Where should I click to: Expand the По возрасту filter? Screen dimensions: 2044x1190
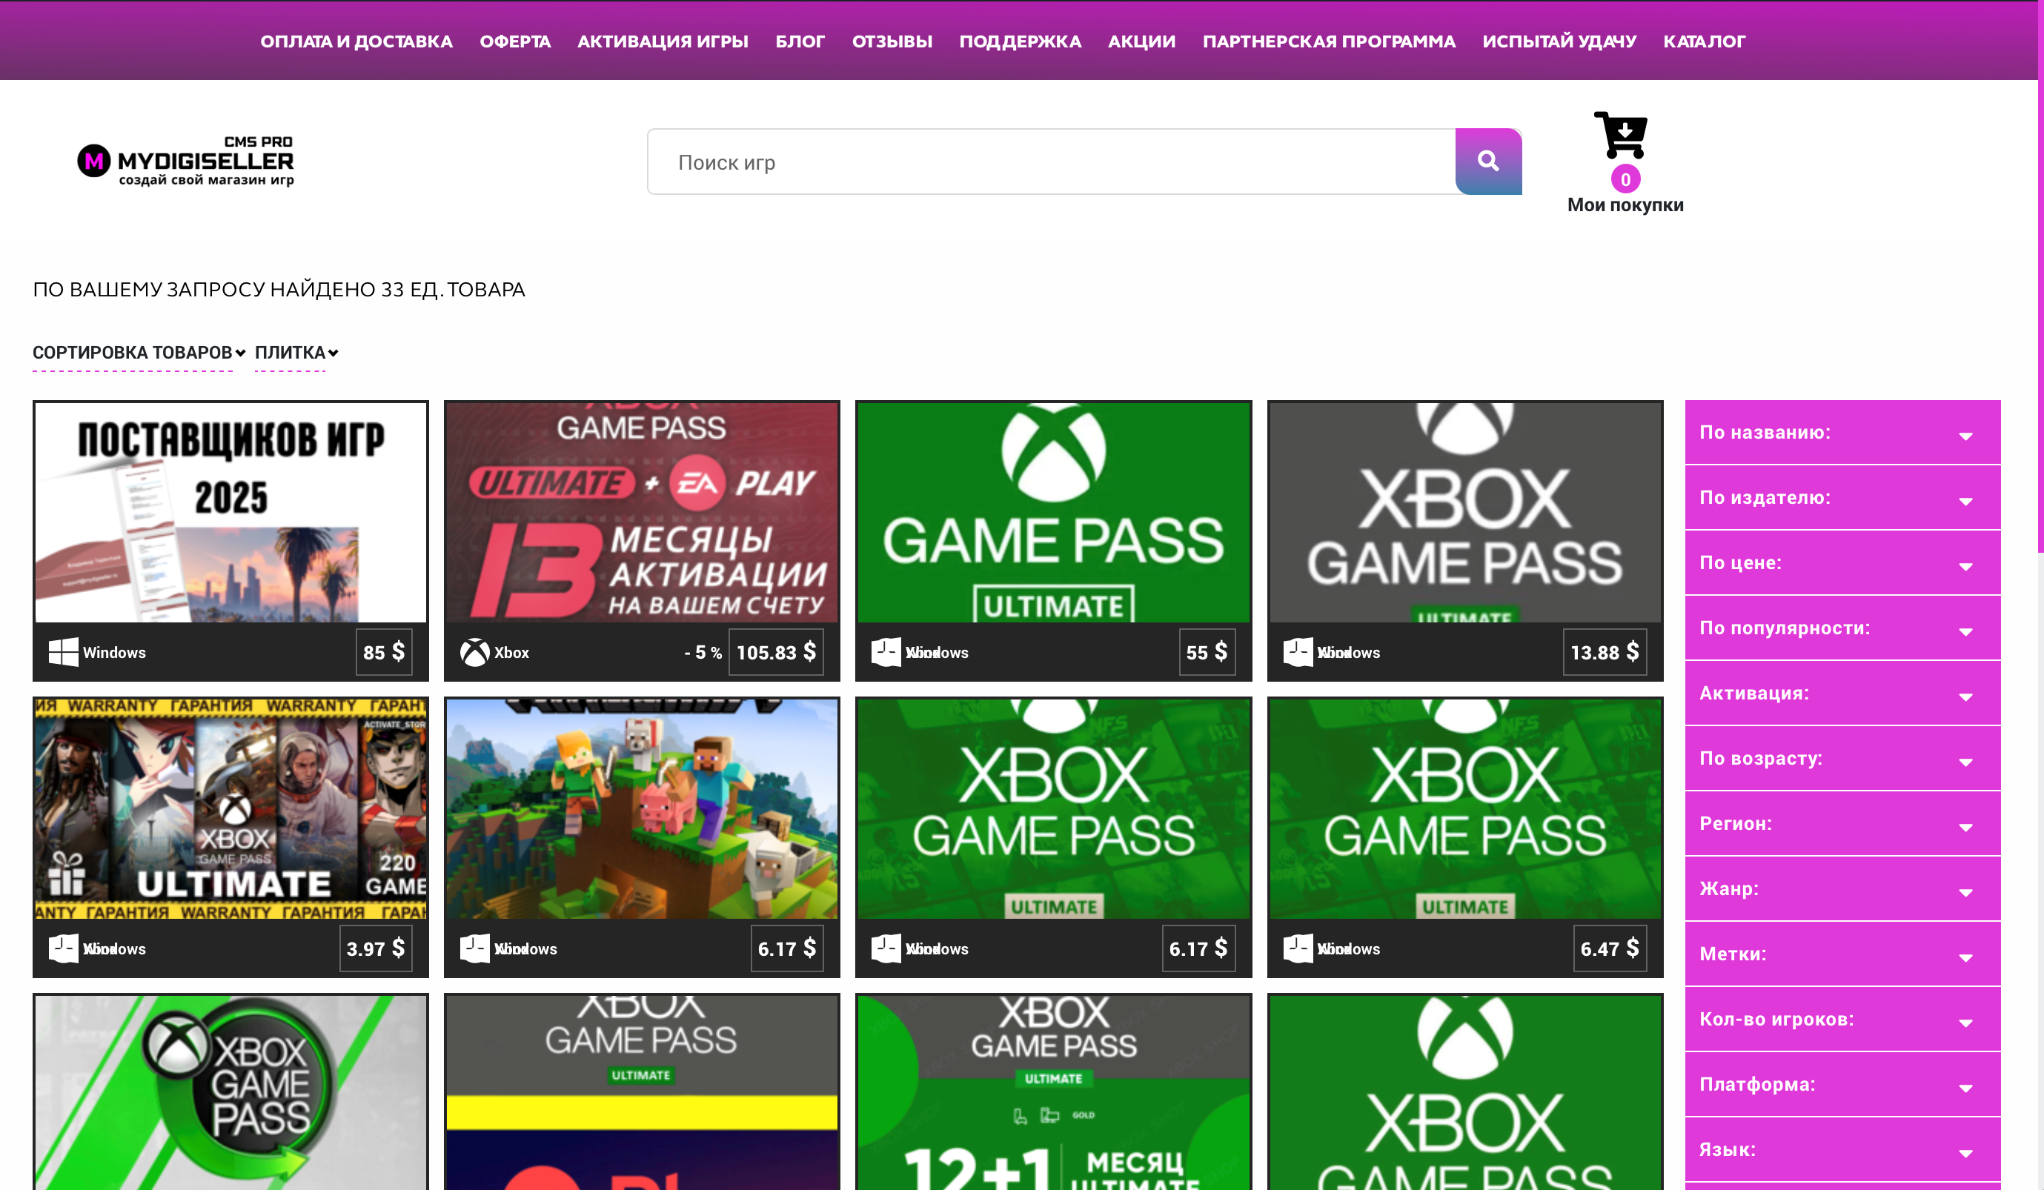[x=1842, y=759]
